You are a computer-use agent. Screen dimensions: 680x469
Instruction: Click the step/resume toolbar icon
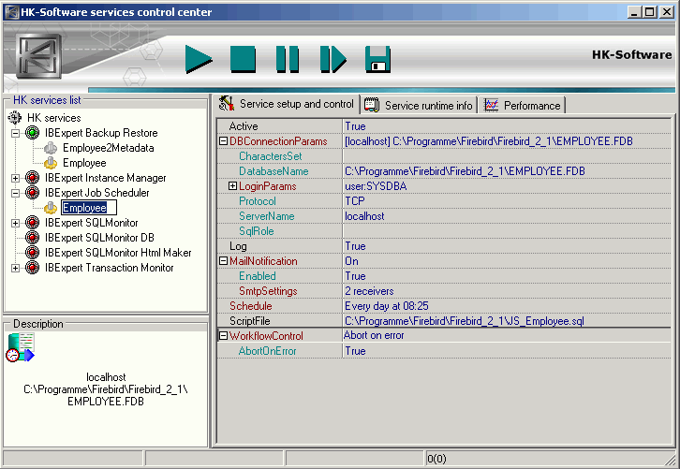(333, 59)
